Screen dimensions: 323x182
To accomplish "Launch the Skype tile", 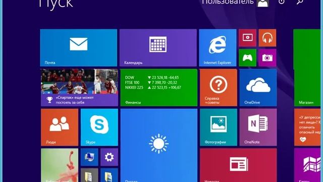I will (x=99, y=127).
